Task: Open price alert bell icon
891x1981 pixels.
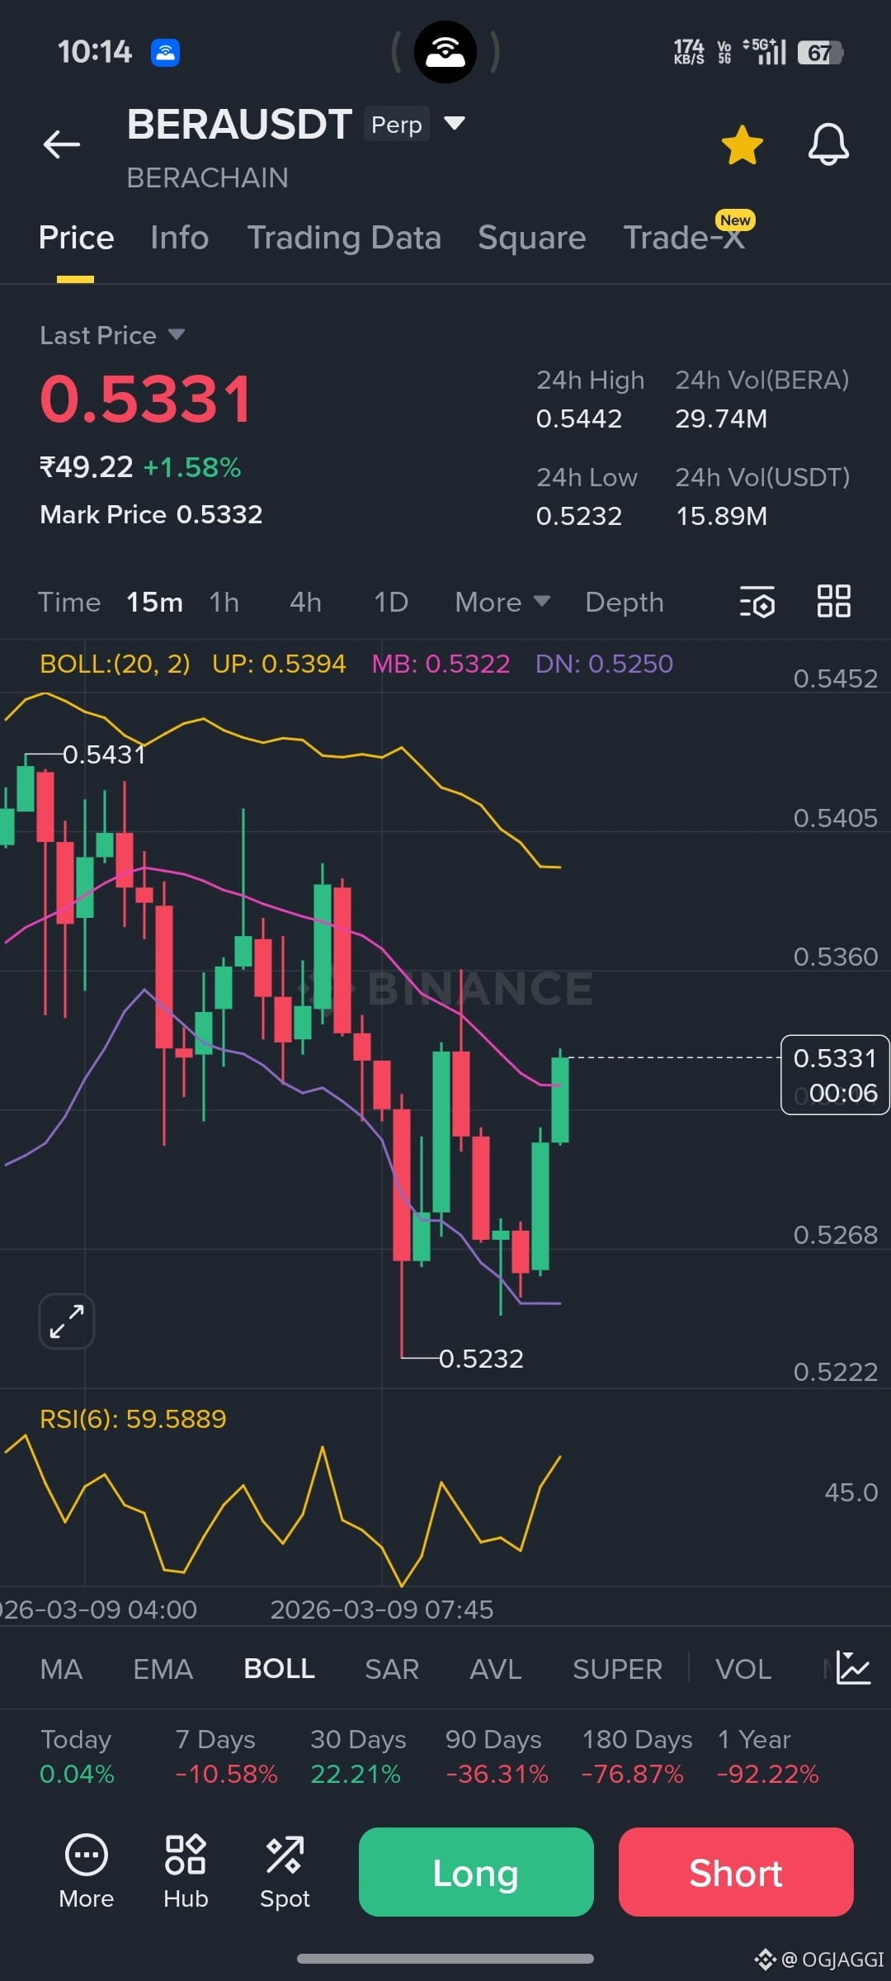Action: click(828, 145)
